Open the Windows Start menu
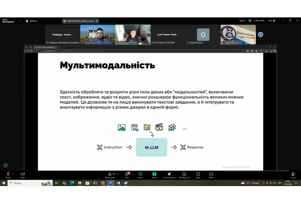 3,183
